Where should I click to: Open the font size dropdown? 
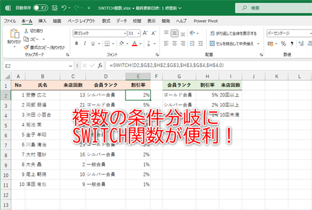(x=139, y=33)
